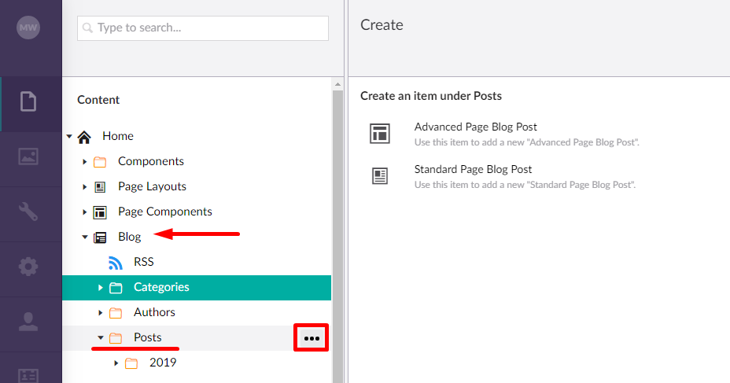The image size is (730, 383).
Task: Click the Posts folder icon
Action: [116, 338]
